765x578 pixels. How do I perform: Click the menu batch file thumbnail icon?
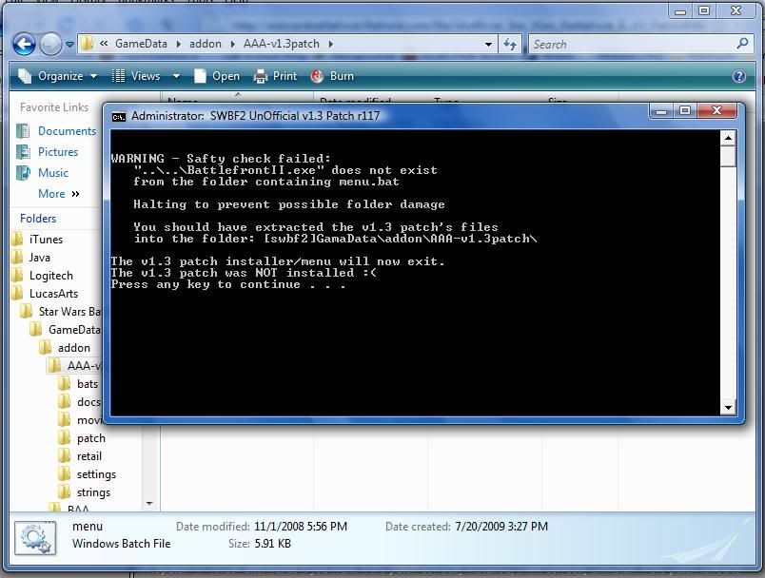pyautogui.click(x=35, y=537)
